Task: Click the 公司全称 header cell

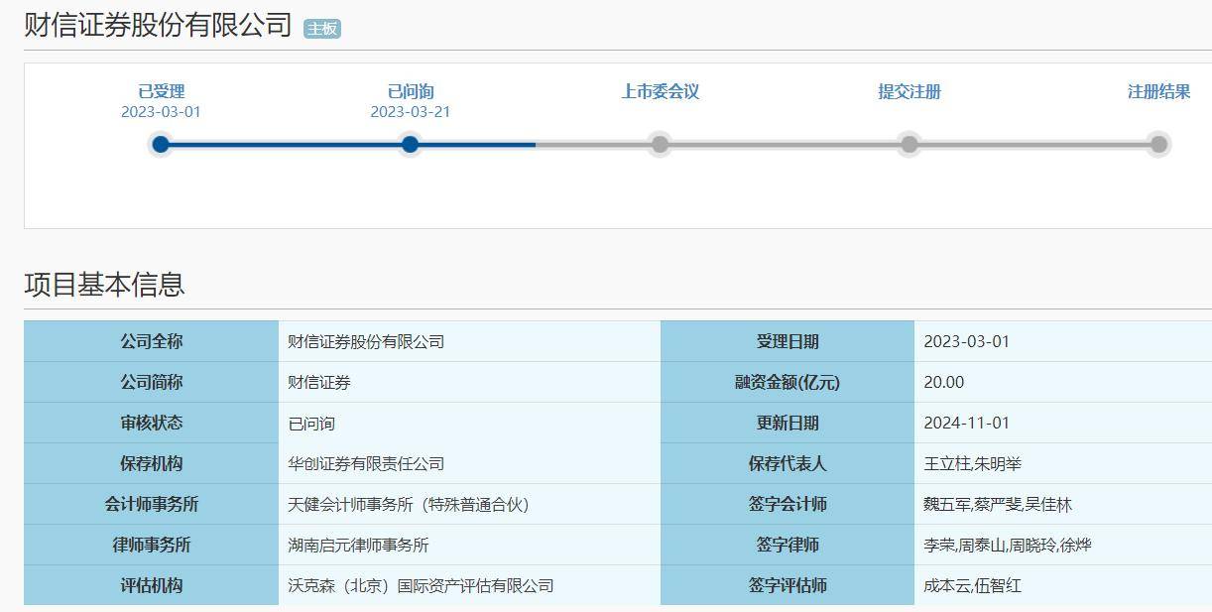Action: point(152,341)
